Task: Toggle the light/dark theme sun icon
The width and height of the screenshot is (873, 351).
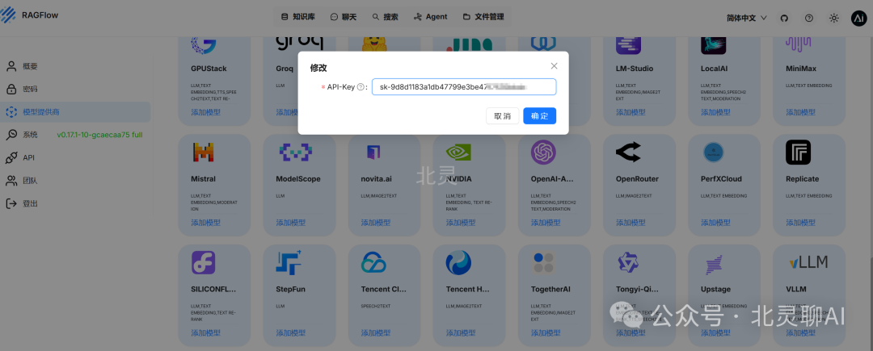Action: [x=833, y=18]
